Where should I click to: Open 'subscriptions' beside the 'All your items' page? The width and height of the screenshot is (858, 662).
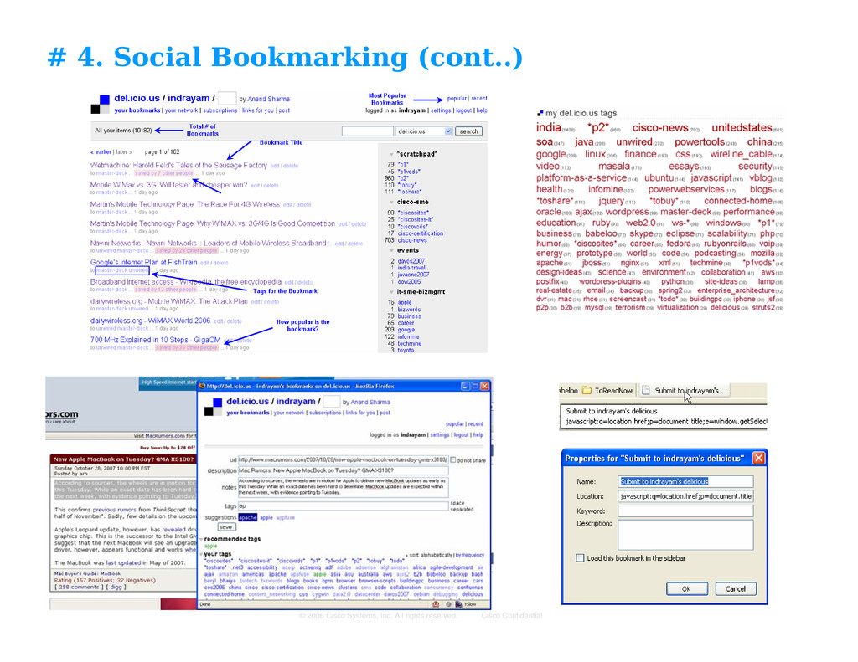pos(220,110)
